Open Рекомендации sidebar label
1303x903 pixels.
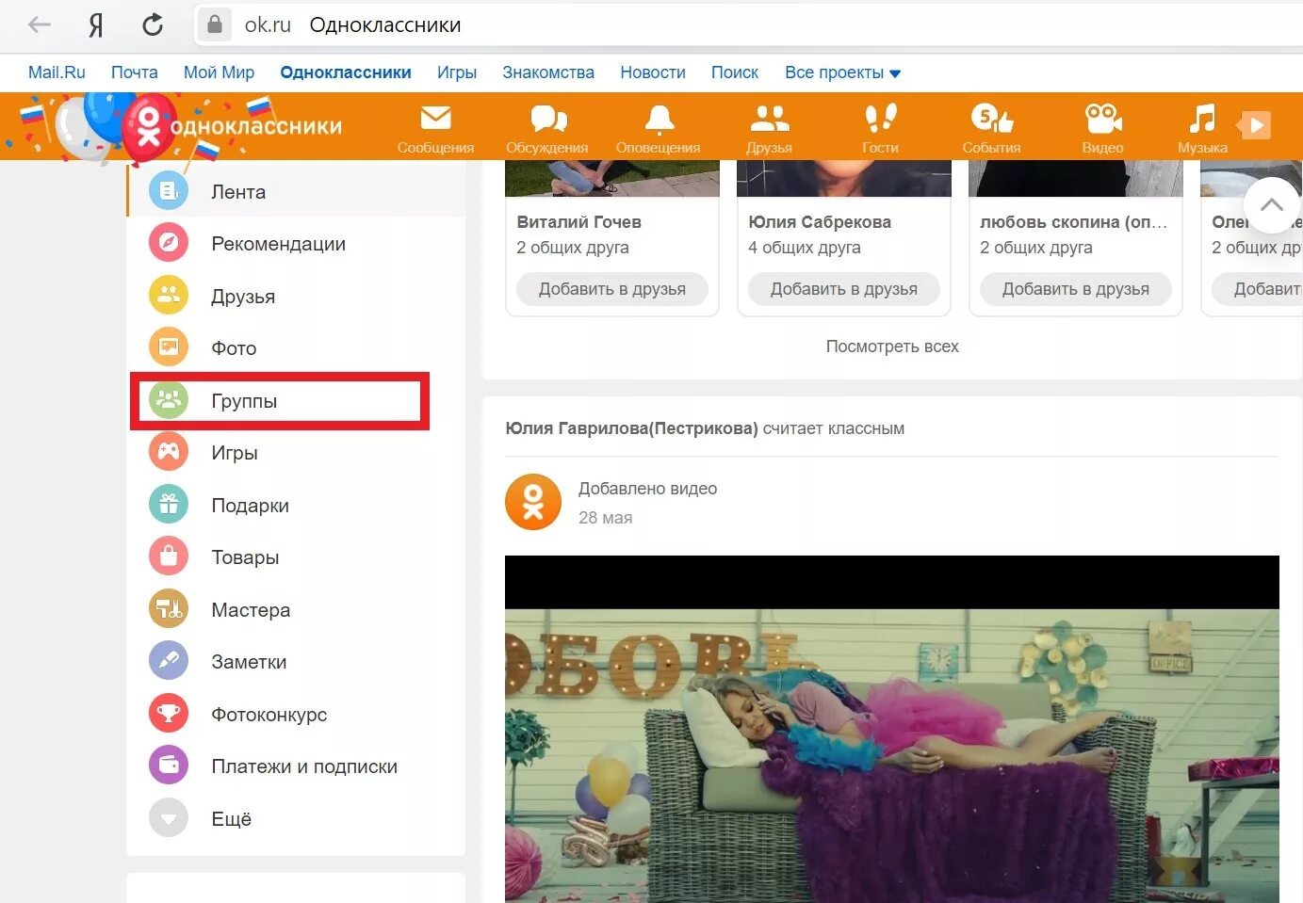278,244
